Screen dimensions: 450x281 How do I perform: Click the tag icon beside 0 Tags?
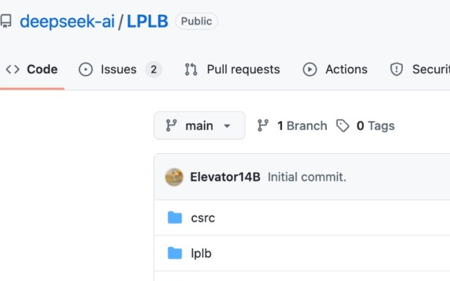point(343,126)
